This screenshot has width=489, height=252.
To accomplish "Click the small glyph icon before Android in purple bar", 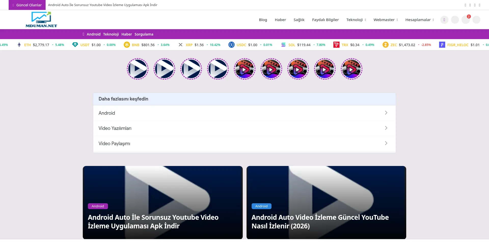I will point(83,34).
